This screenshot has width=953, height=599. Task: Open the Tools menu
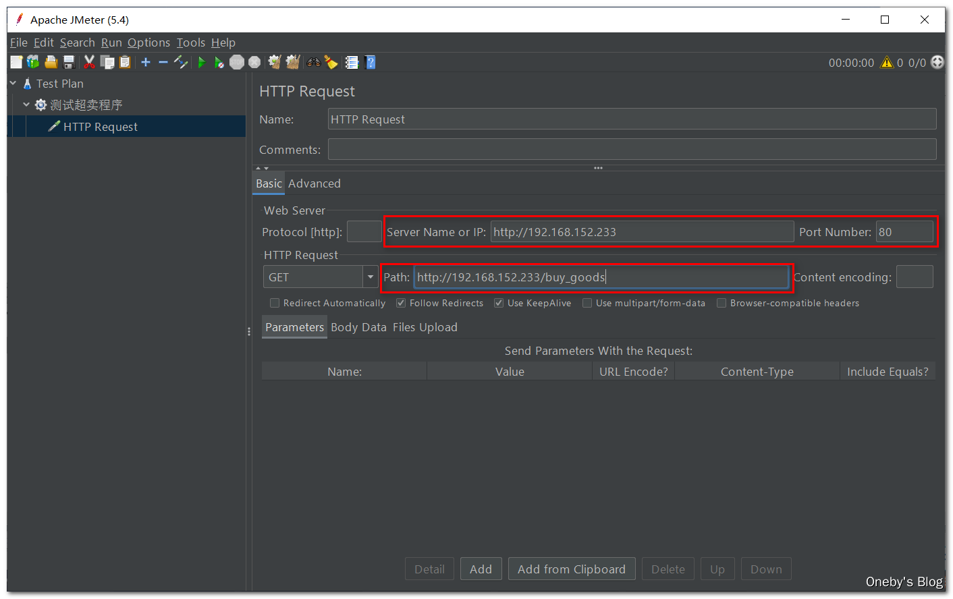coord(191,42)
